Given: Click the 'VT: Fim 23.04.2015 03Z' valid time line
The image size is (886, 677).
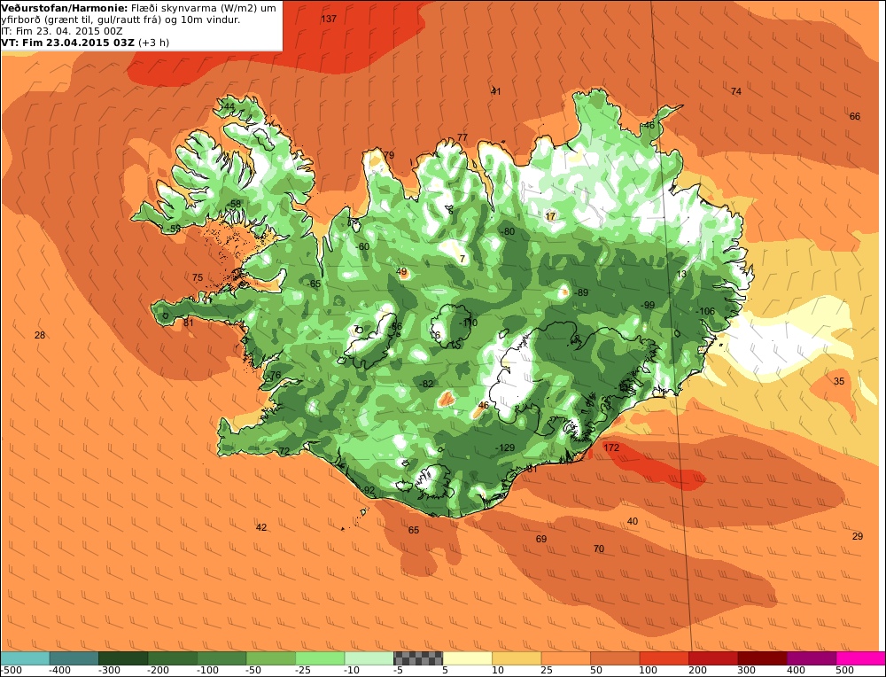Looking at the screenshot, I should click(68, 43).
